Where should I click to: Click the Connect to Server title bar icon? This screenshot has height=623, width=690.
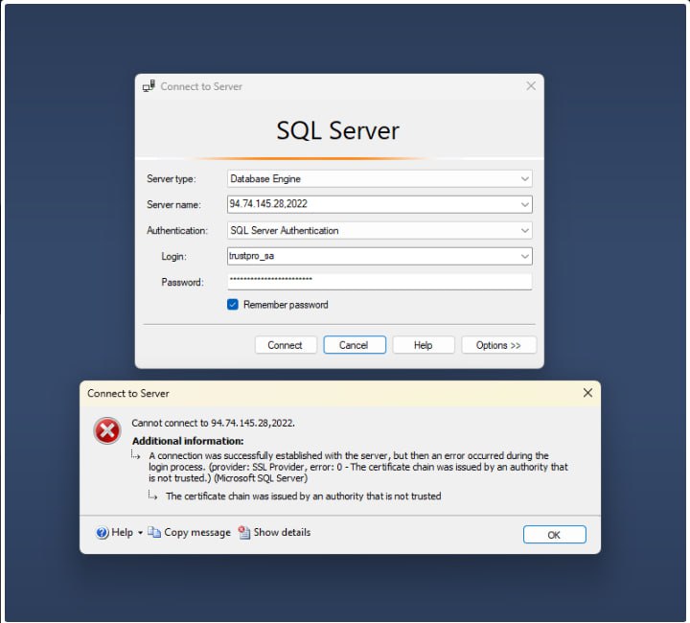pos(149,86)
